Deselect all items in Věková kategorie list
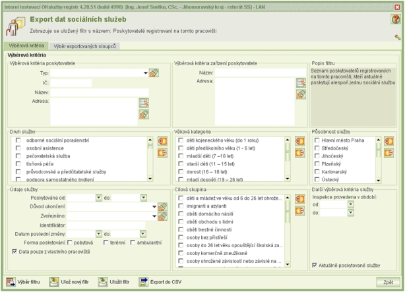Viewport: 405px width, 292px height. pyautogui.click(x=299, y=153)
